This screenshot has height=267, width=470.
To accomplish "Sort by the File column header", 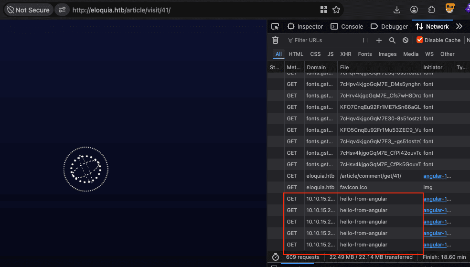I will (379, 67).
